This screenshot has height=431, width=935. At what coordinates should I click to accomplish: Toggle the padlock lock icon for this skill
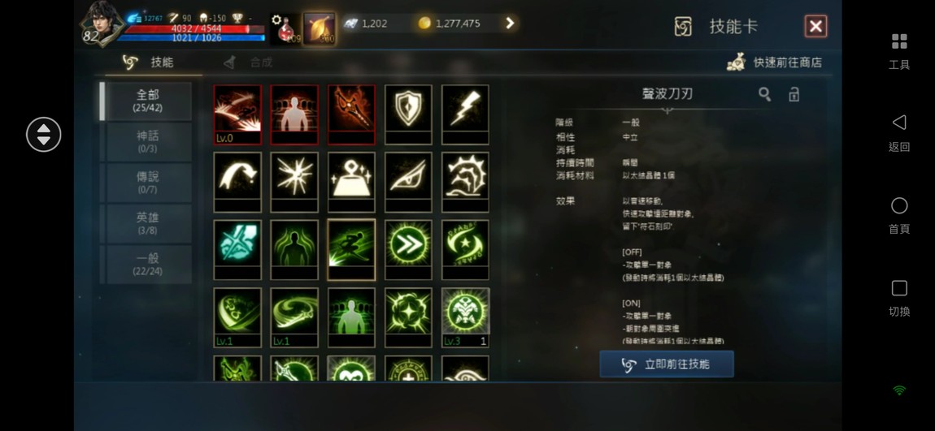click(x=794, y=94)
